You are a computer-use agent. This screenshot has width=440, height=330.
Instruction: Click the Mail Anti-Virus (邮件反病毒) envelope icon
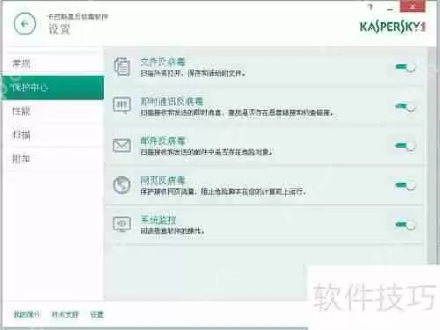tap(121, 145)
